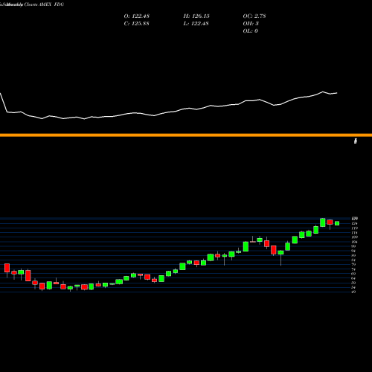The image size is (372, 372).
Task: Click the 54 price axis label
Action: click(x=354, y=287)
